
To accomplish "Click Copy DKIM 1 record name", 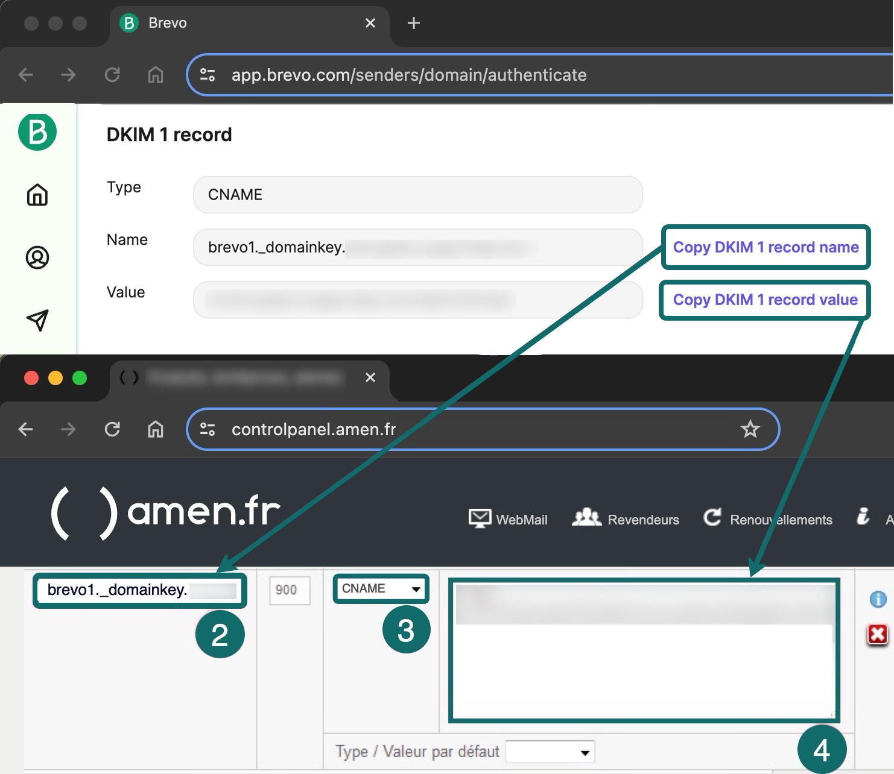I will click(766, 247).
